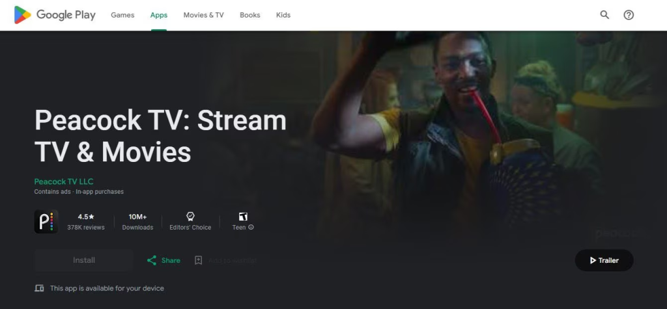Click the 'Google Play' wordmark text

pos(66,15)
